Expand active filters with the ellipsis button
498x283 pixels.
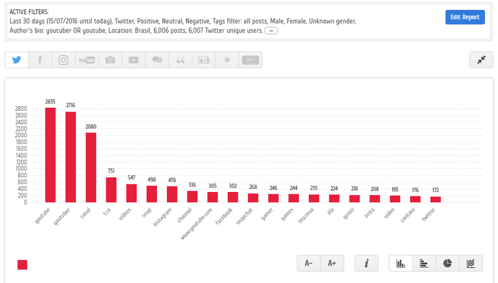point(271,31)
